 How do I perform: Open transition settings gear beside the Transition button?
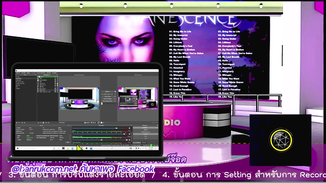[115, 91]
